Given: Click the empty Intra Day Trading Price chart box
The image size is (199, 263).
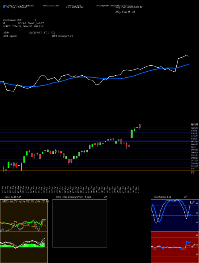Looking at the screenshot, I should [80, 223].
